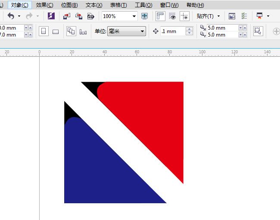Viewport: 280px width, 220px height.
Task: Open the 位图(B) menu
Action: [x=69, y=5]
